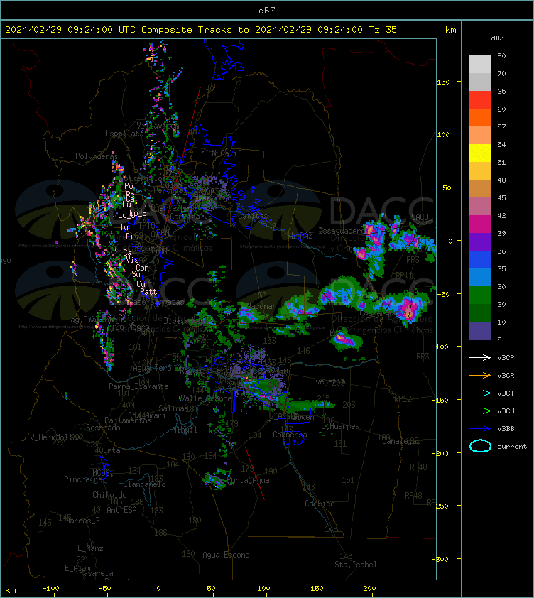Select the bright yellow 54 dBZ swatch

[480, 153]
